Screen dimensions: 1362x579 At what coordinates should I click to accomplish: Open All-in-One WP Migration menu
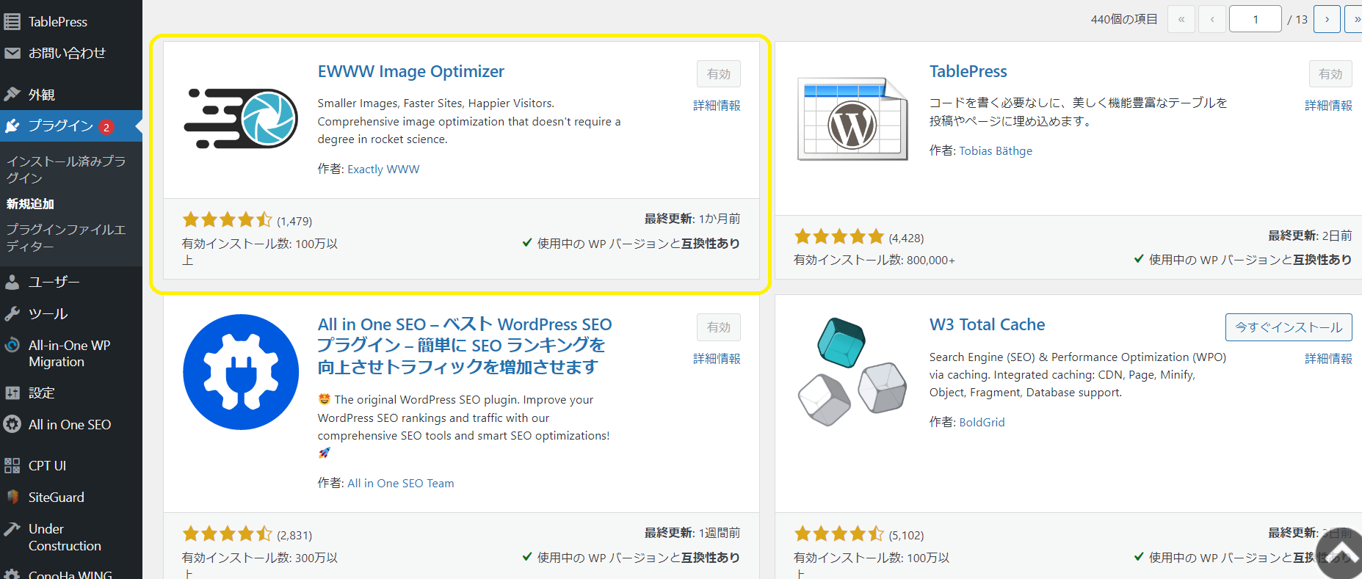coord(71,353)
